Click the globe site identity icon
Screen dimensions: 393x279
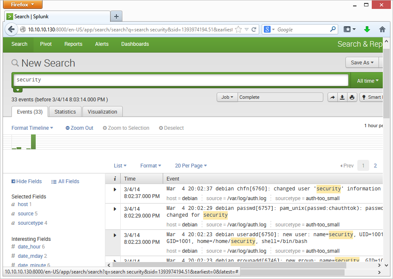23,30
